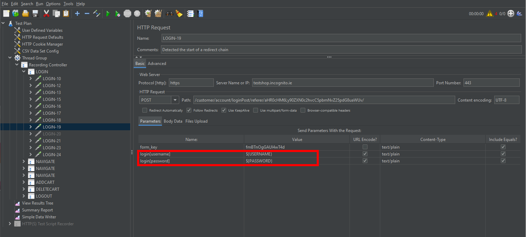Open the File menu

5,3
